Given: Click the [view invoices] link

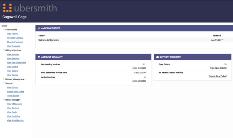Looking at the screenshot, I should 139,68.
